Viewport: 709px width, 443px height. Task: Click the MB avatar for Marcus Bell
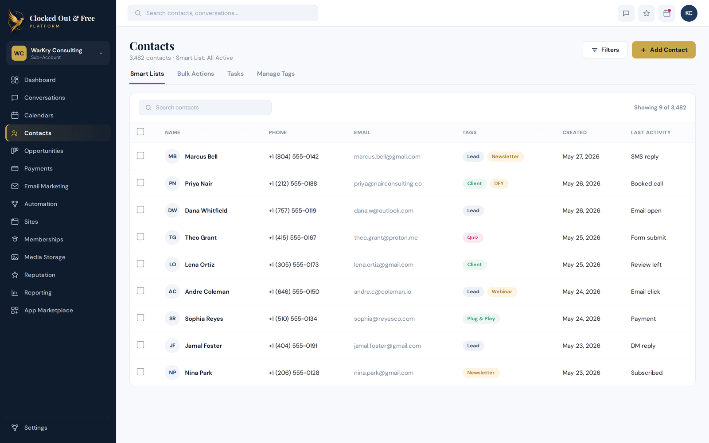172,156
